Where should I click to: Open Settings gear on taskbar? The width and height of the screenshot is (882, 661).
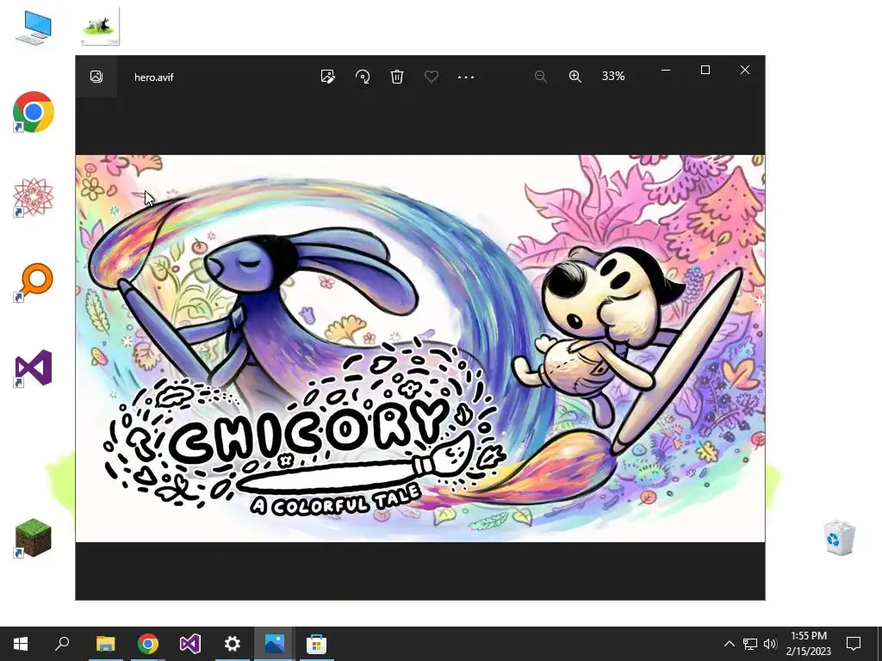tap(233, 644)
